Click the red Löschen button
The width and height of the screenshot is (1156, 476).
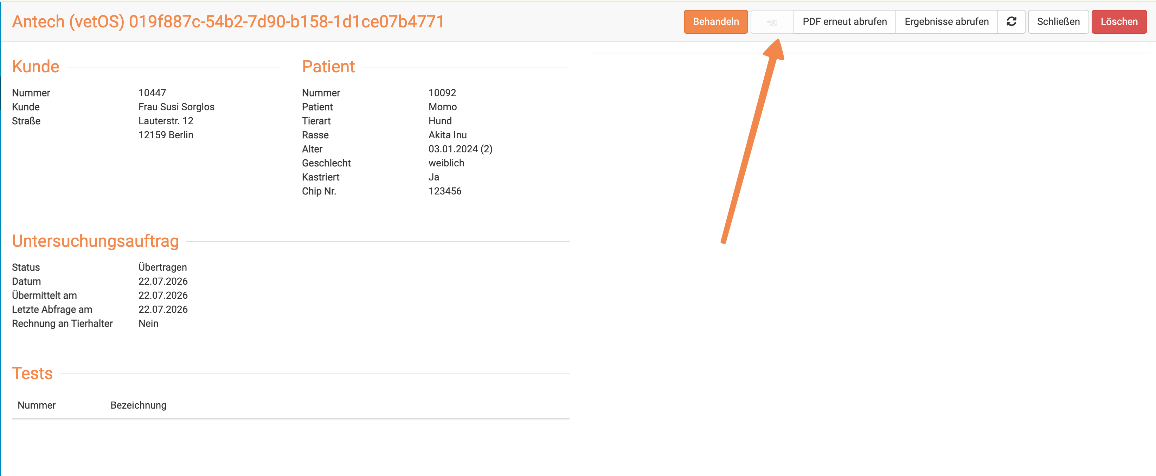point(1119,21)
